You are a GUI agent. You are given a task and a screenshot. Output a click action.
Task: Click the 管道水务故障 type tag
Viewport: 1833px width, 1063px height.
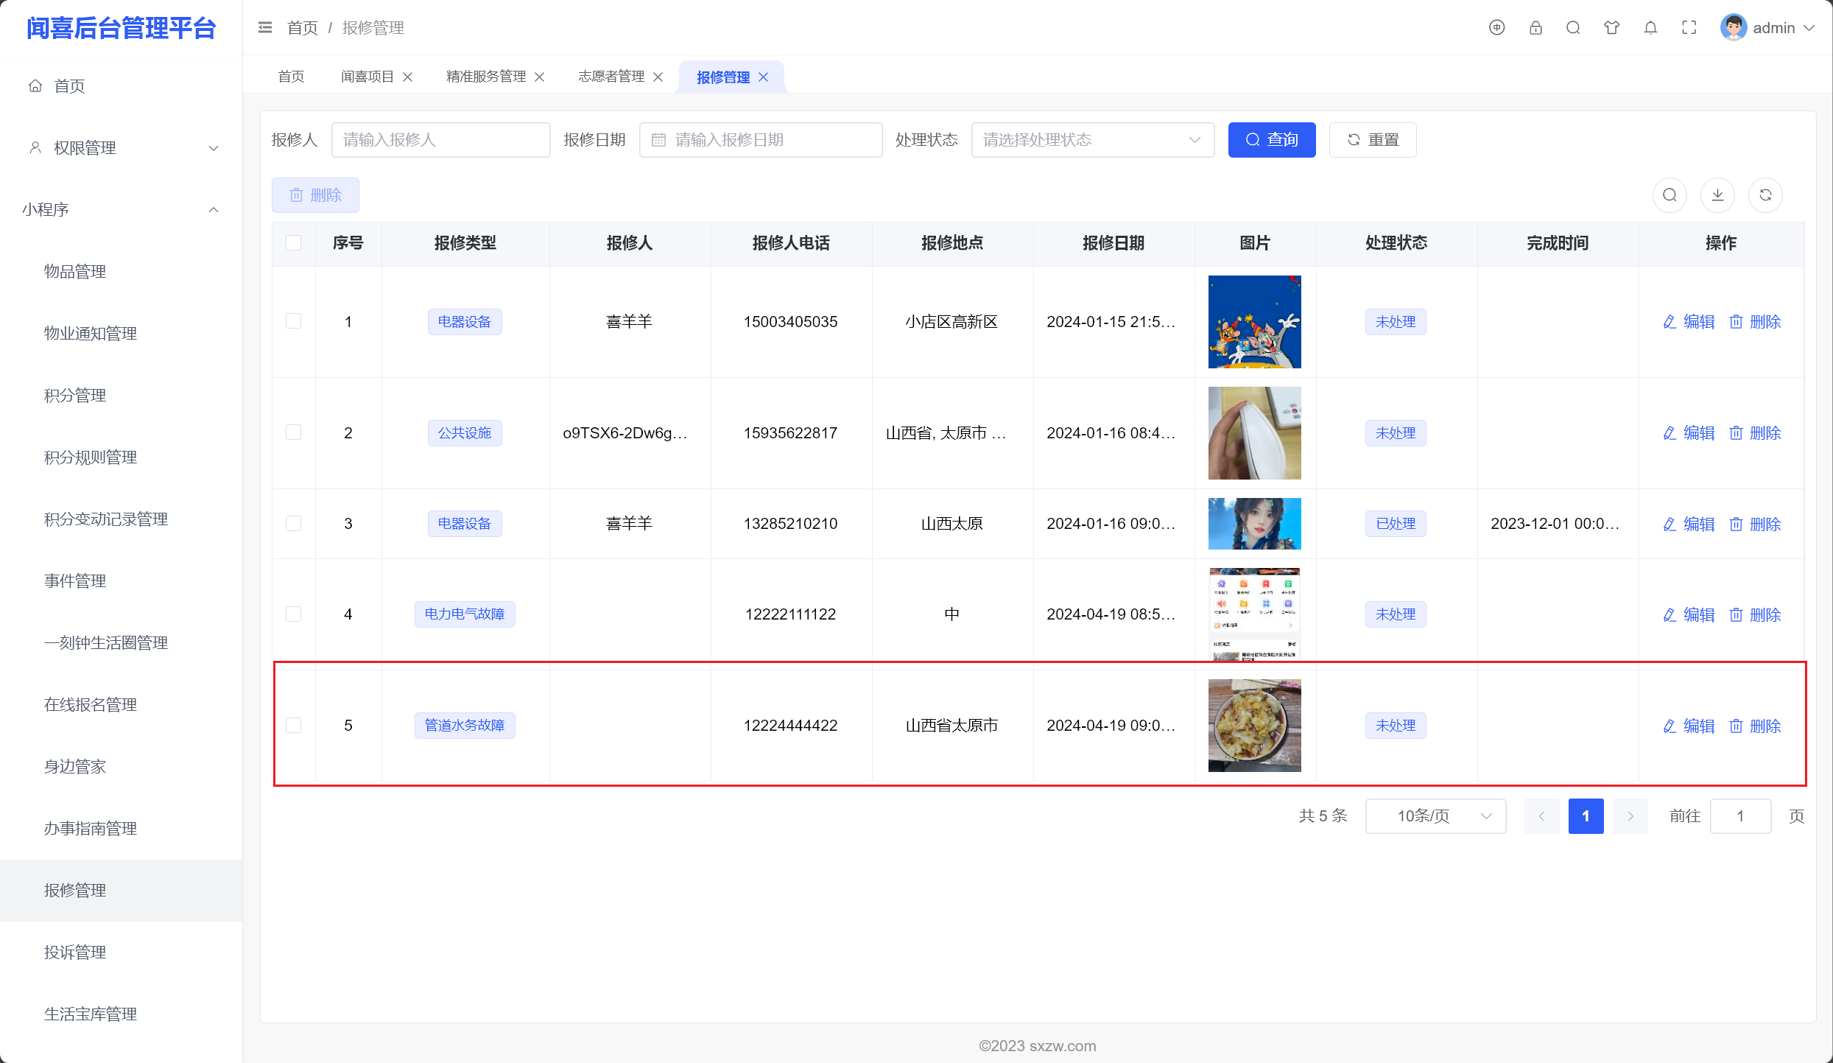(465, 726)
